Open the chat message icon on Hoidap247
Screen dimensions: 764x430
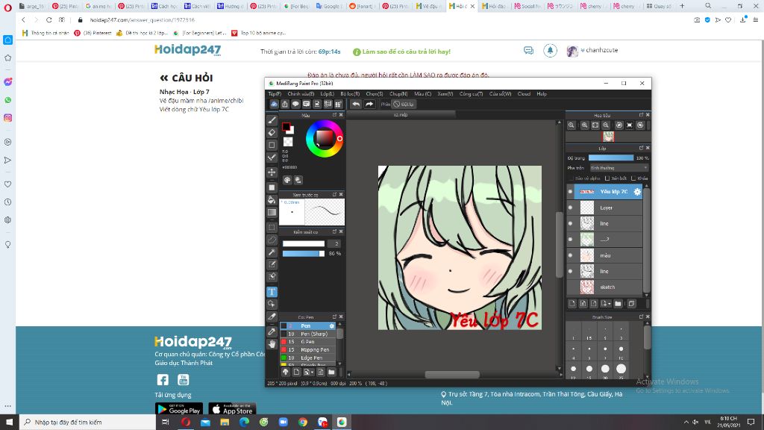click(x=529, y=51)
